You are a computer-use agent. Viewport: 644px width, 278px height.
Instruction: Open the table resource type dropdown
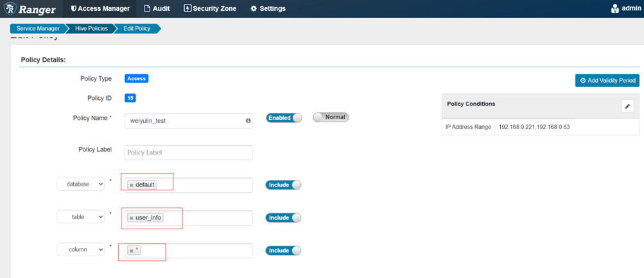[x=81, y=217]
